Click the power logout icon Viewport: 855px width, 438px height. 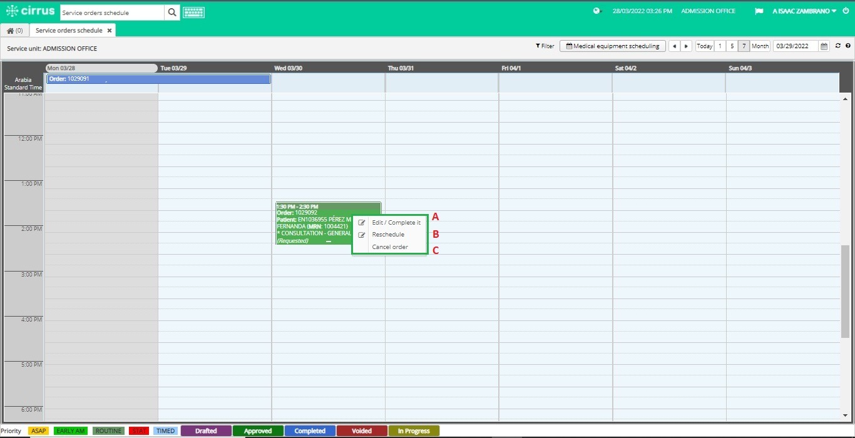[846, 11]
